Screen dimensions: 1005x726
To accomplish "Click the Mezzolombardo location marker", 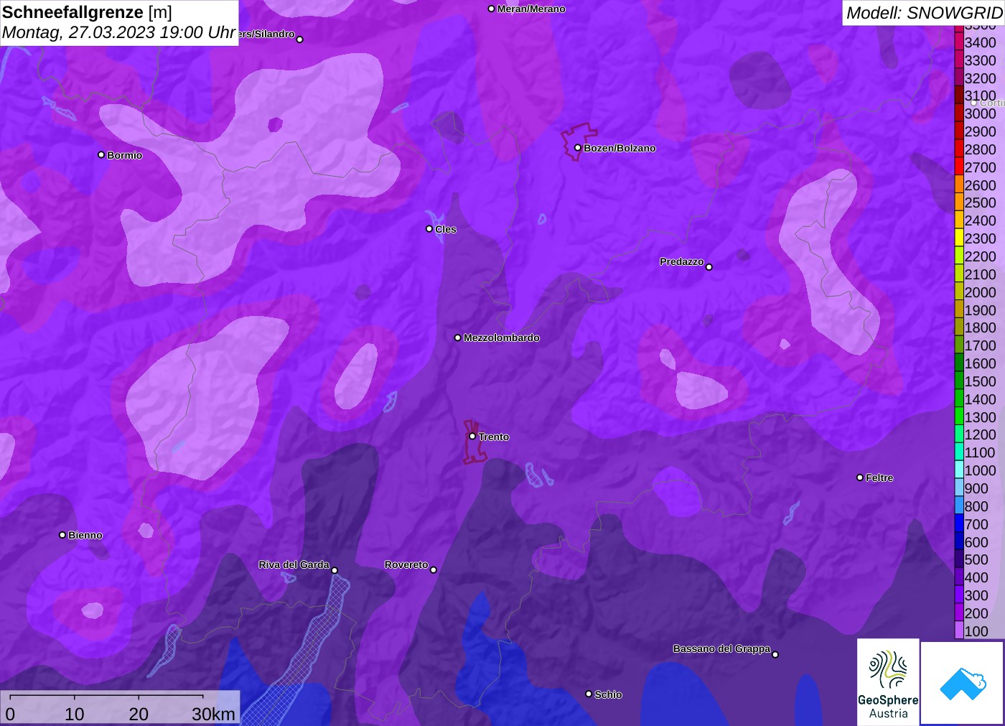I will click(458, 338).
